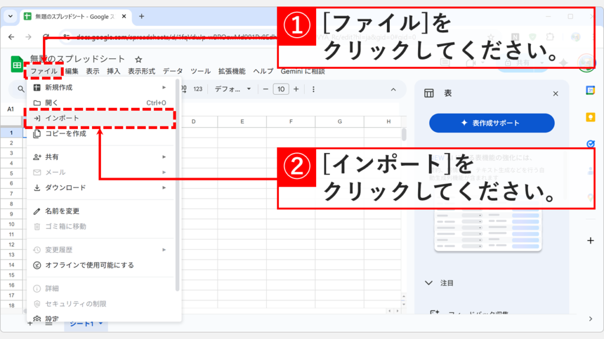The image size is (604, 339).
Task: Open Google Keep from the side panel
Action: (590, 116)
